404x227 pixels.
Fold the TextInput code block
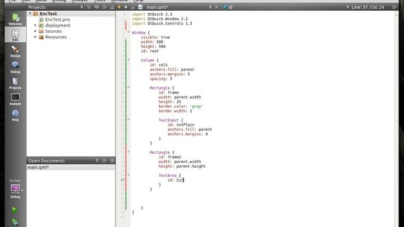coord(129,120)
